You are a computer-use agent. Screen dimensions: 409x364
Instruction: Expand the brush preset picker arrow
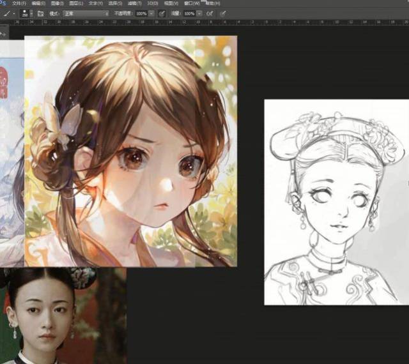click(x=31, y=13)
